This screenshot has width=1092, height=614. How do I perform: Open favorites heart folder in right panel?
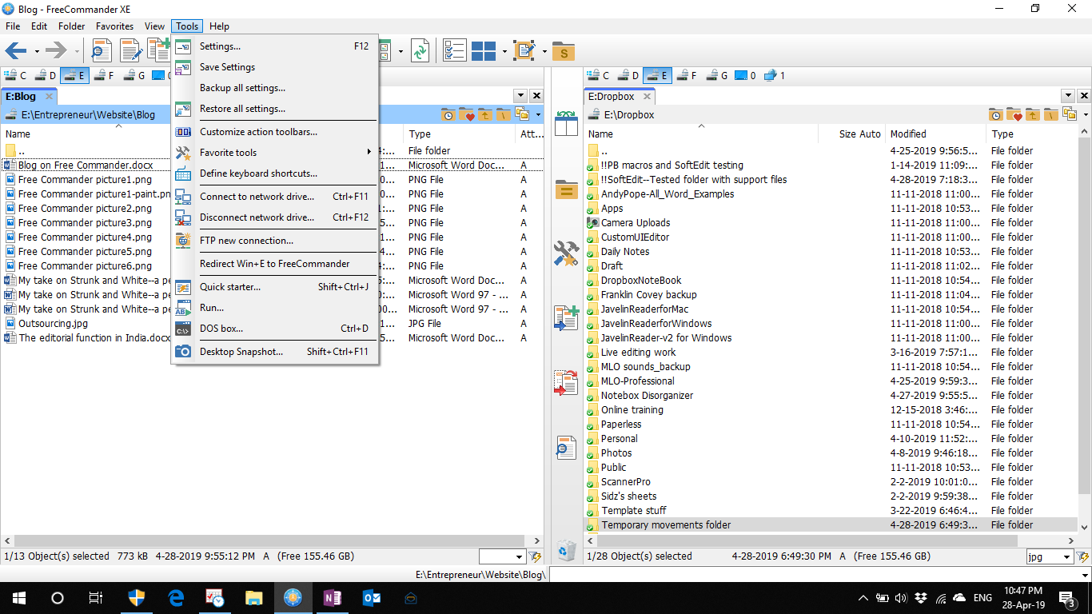point(1014,115)
